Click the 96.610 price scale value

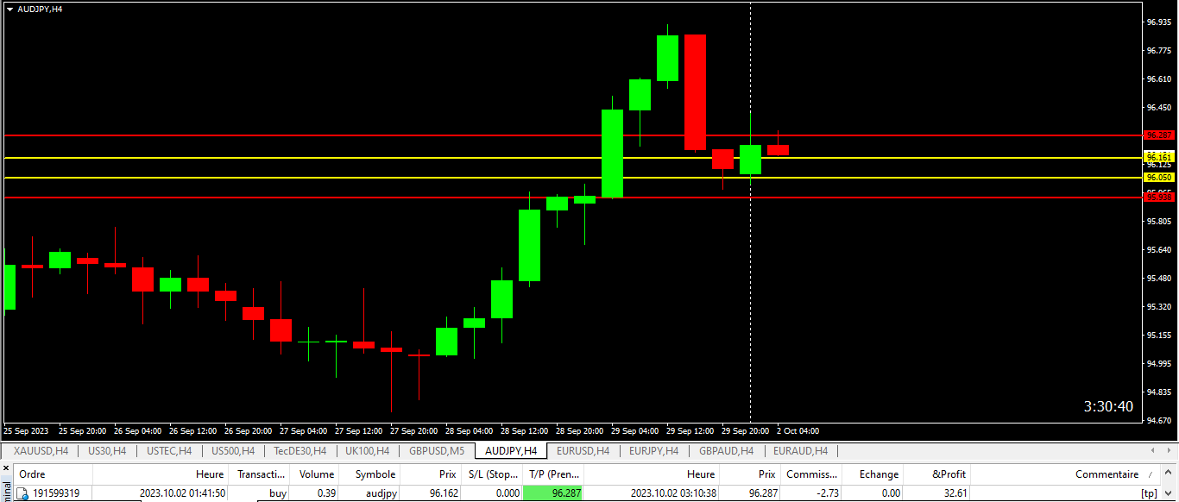point(1158,79)
